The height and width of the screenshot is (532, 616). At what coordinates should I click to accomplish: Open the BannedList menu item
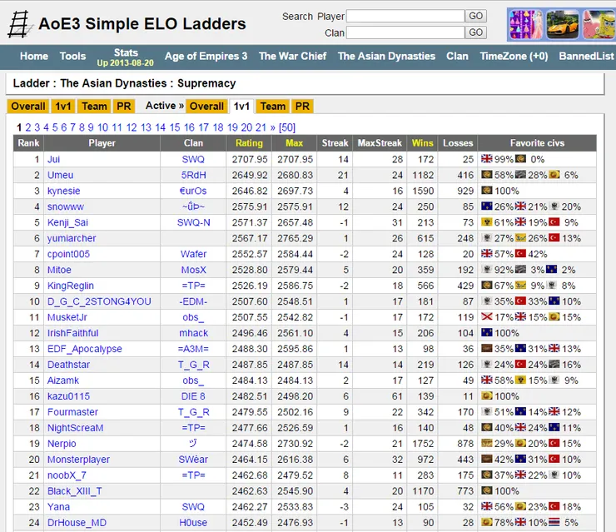[x=587, y=56]
